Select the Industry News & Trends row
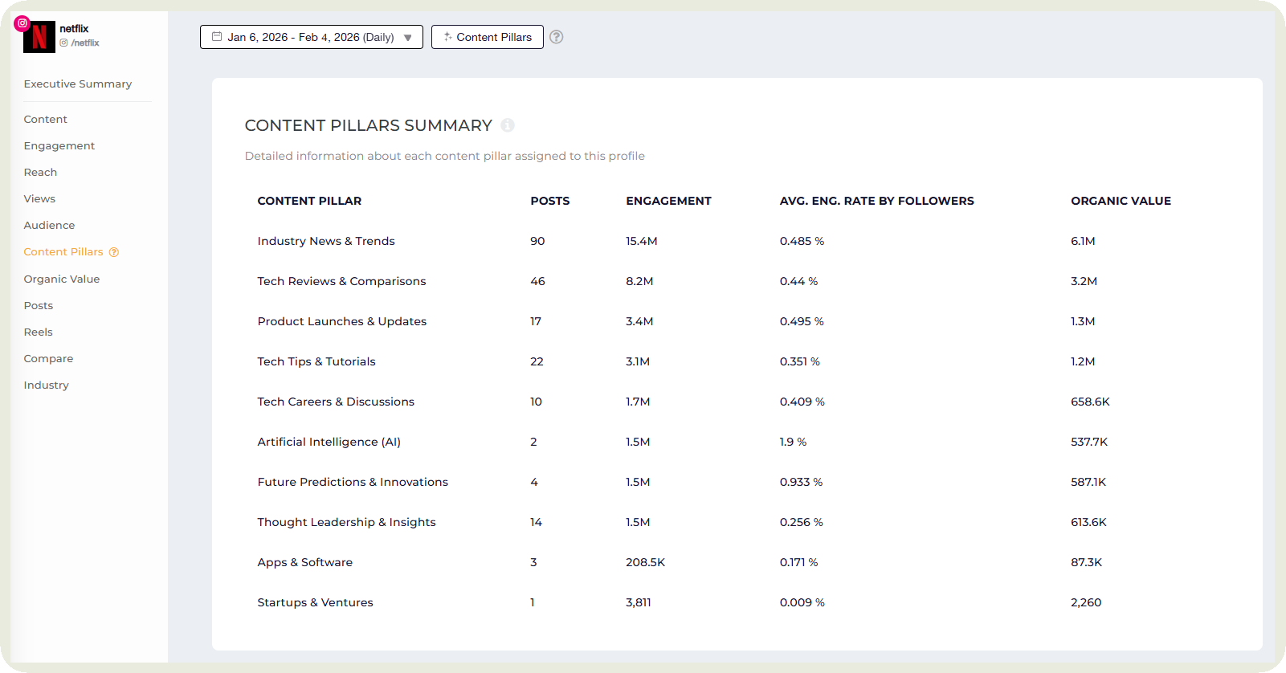This screenshot has height=673, width=1286. (x=737, y=241)
